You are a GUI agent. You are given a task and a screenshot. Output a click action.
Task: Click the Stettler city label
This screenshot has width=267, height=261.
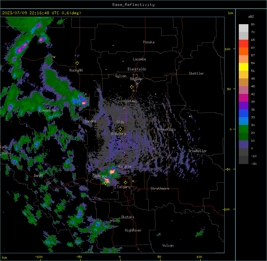click(196, 73)
